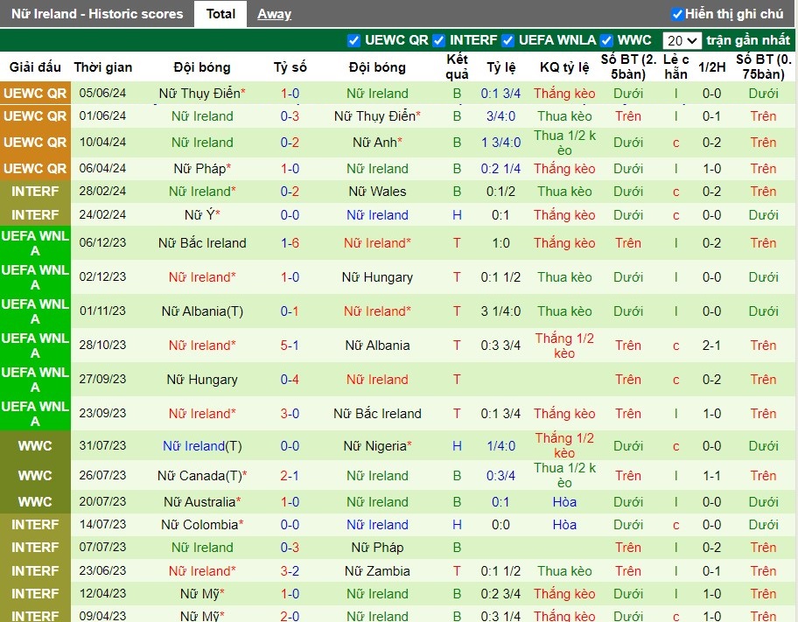This screenshot has width=798, height=622.
Task: Click the INTERF league cell on 24/02/24
Action: pos(35,215)
